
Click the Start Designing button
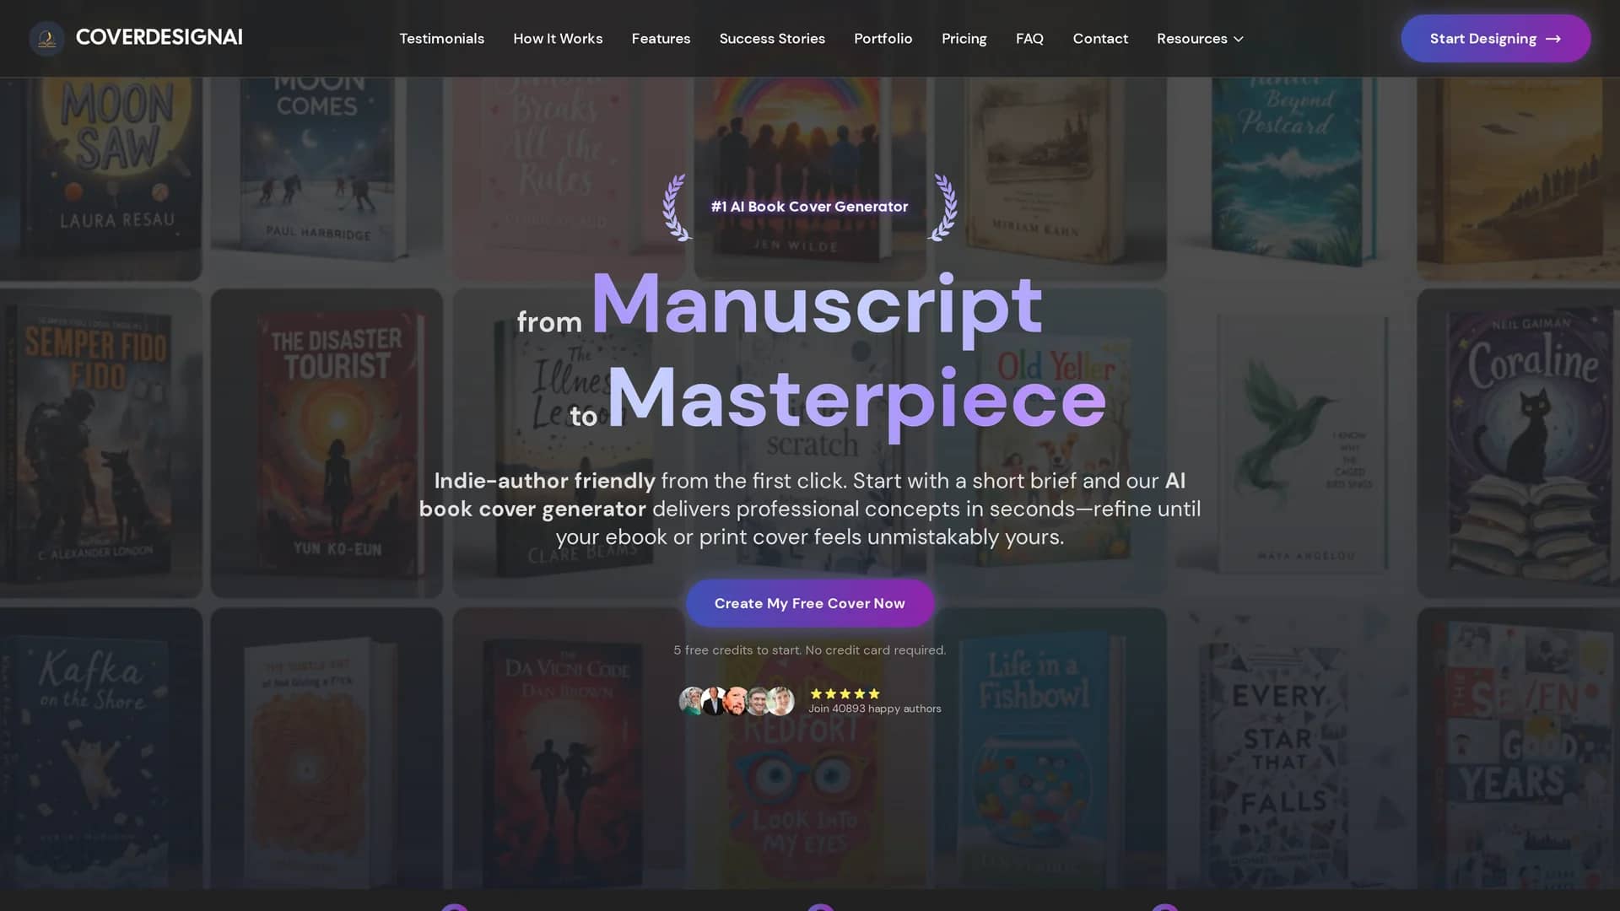pyautogui.click(x=1495, y=39)
